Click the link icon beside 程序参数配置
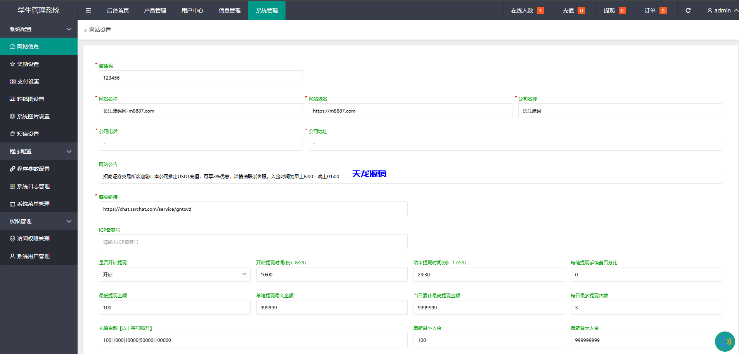 (12, 169)
